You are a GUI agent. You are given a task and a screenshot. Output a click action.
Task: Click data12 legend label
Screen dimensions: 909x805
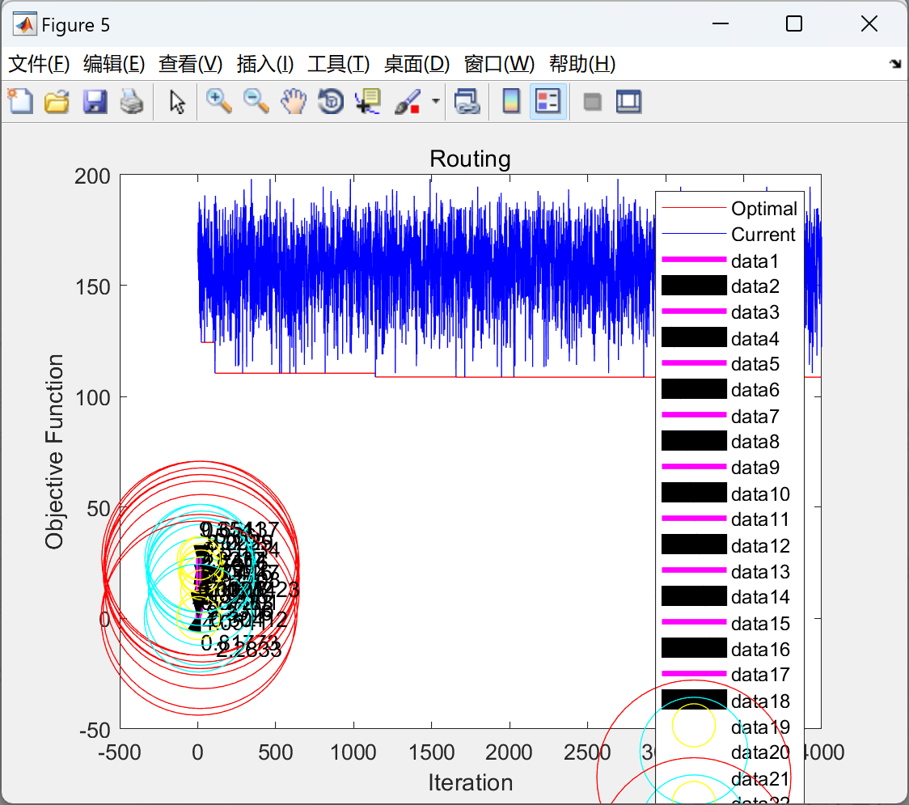(760, 546)
